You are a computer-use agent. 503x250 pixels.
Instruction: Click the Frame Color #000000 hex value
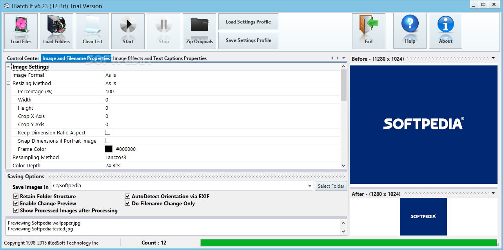click(126, 149)
